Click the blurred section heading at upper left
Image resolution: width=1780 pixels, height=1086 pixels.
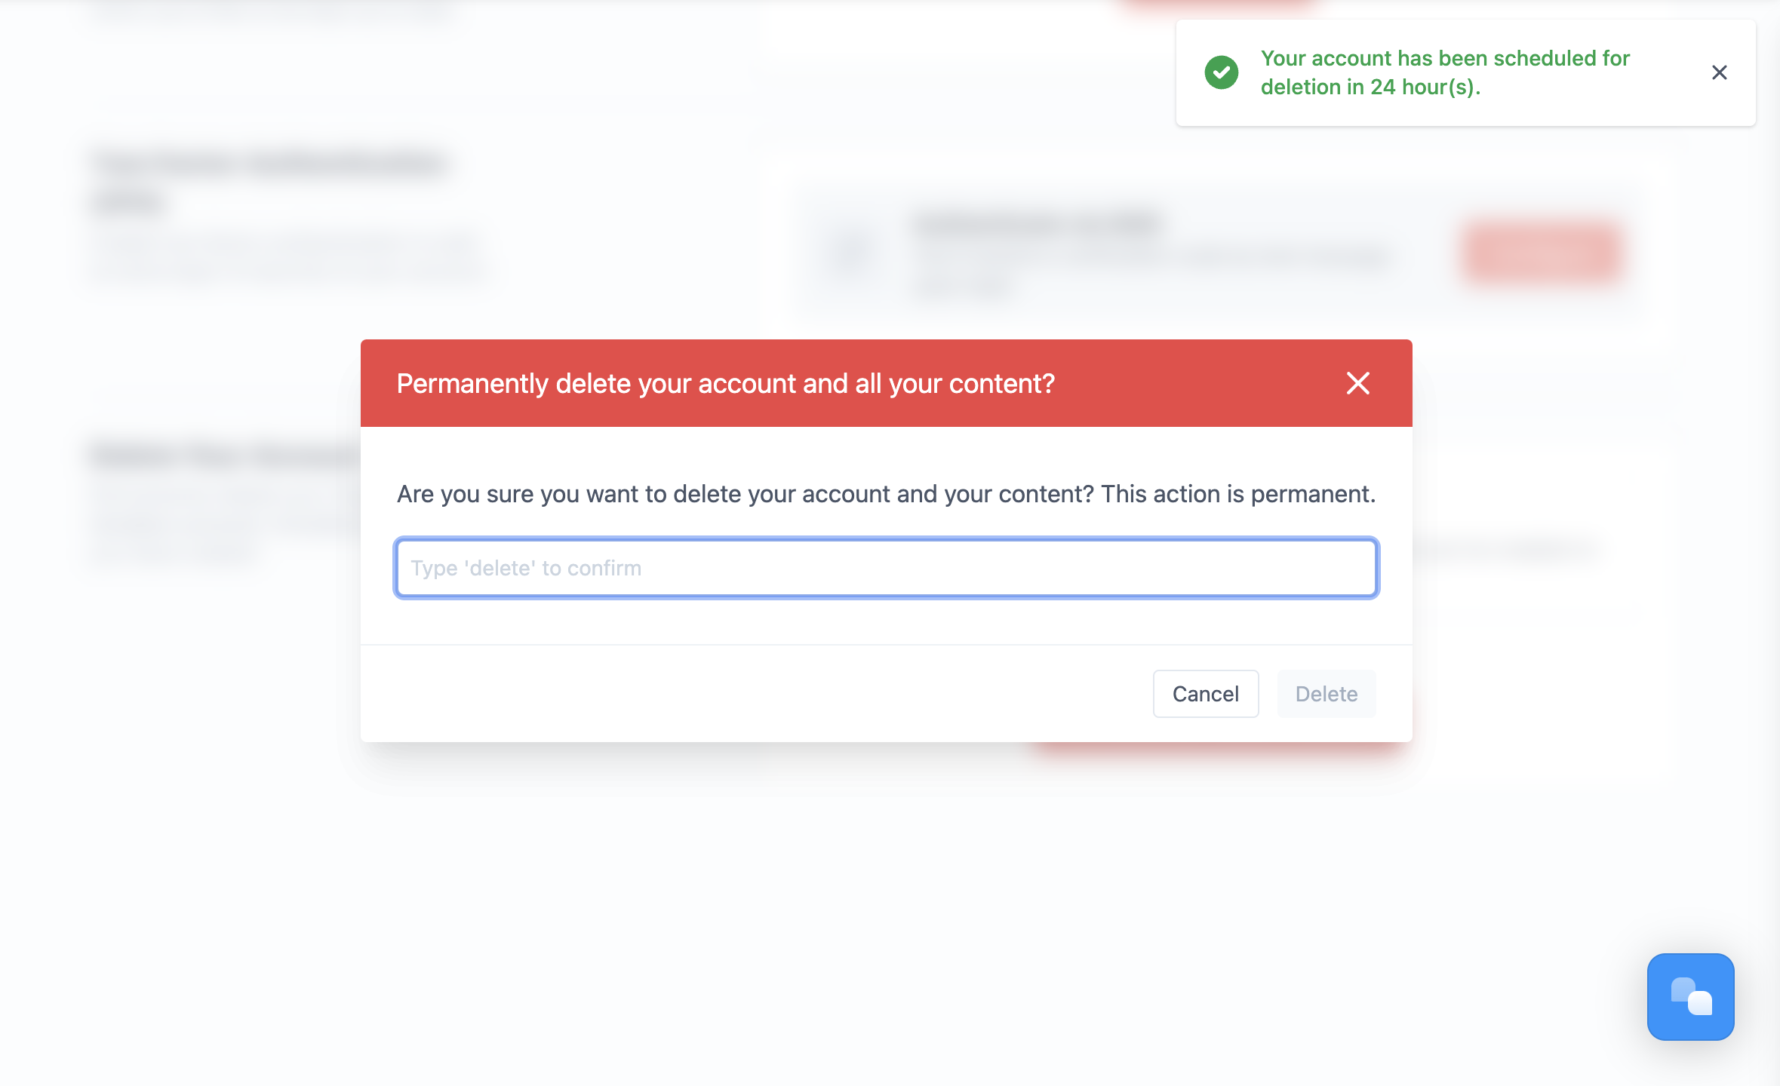(269, 181)
